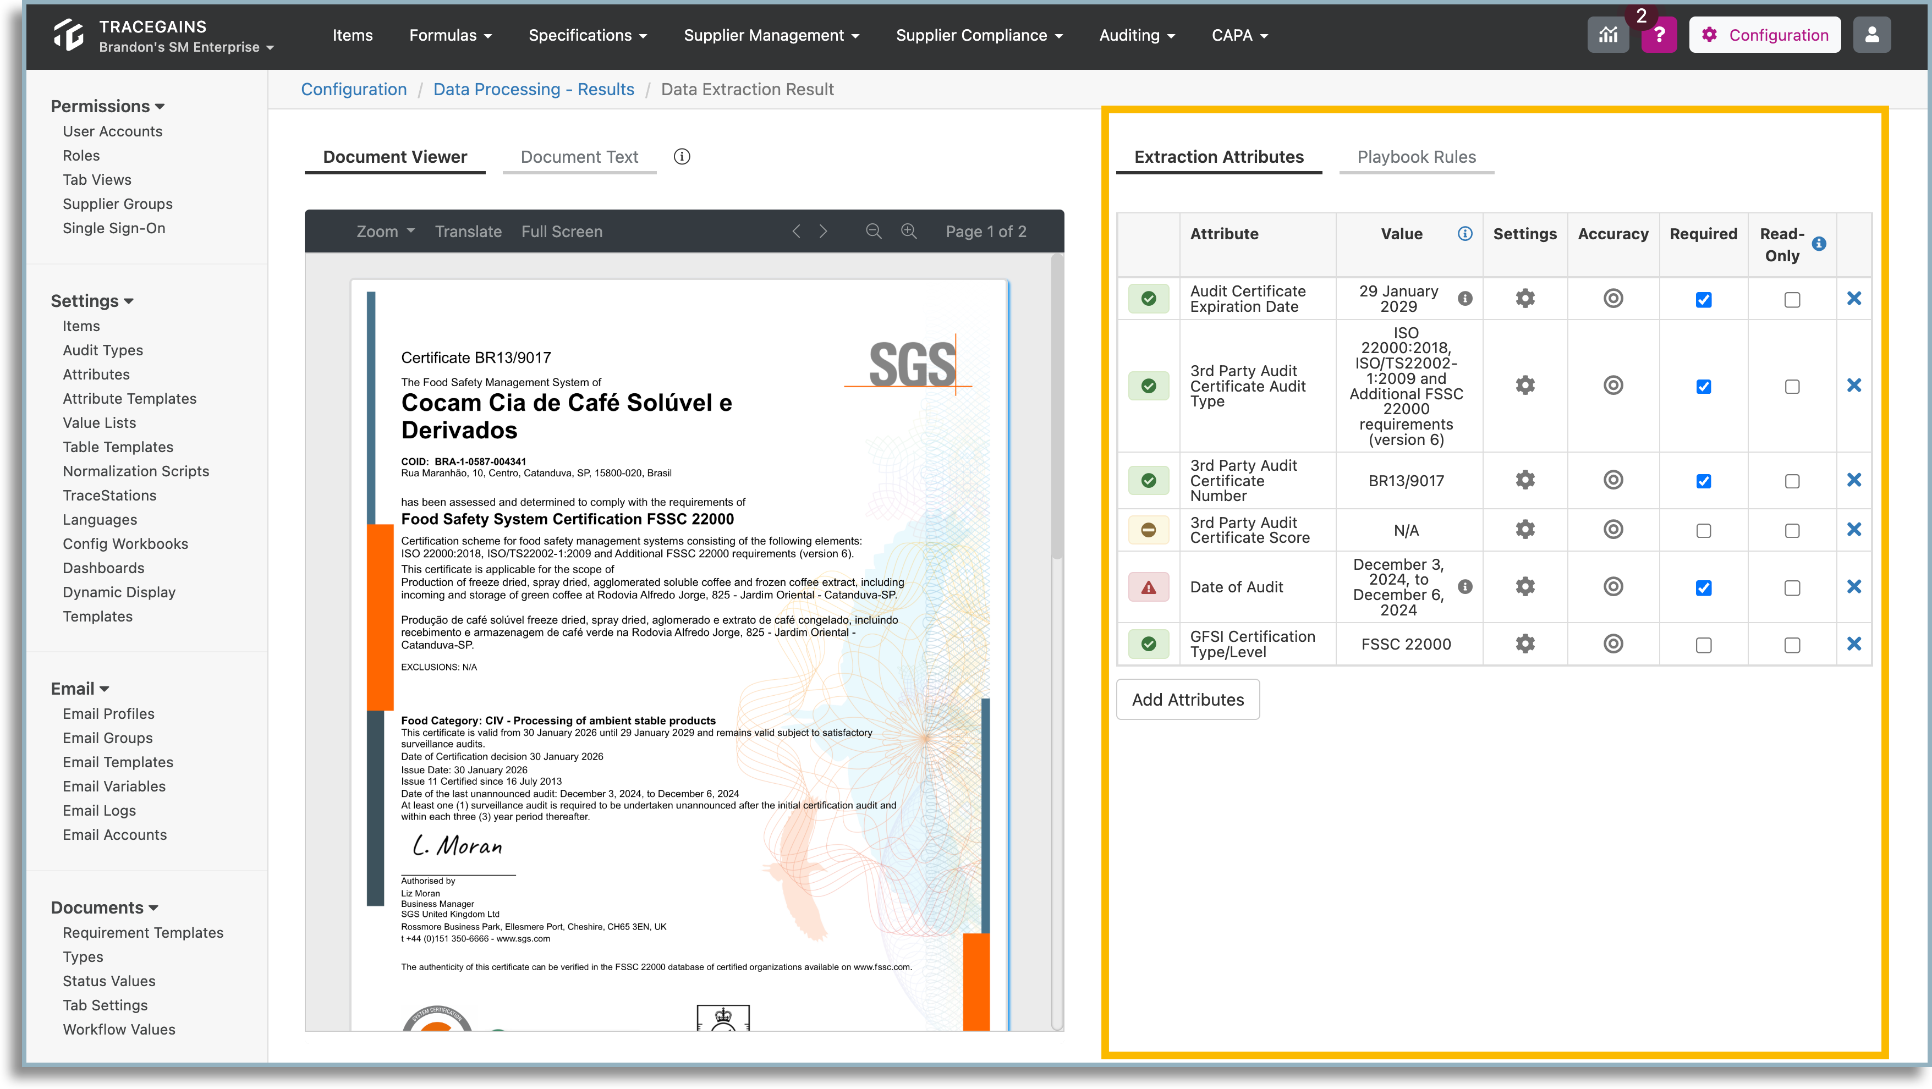This screenshot has height=1089, width=1932.
Task: Check Required for 3rd Party Audit Certificate Score
Action: pyautogui.click(x=1703, y=530)
